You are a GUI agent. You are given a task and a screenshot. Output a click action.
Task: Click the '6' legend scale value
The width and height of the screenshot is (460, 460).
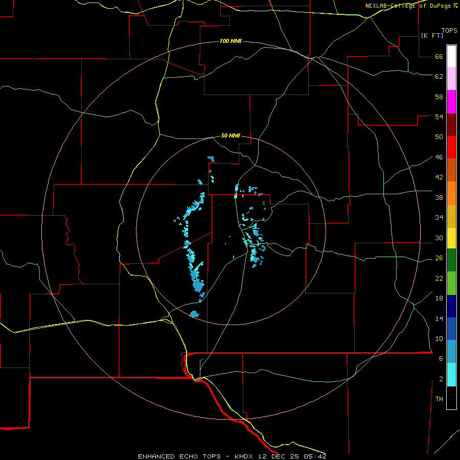(441, 359)
